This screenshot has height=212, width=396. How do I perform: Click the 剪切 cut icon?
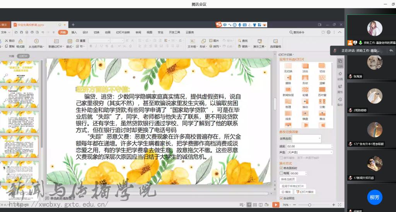10,41
